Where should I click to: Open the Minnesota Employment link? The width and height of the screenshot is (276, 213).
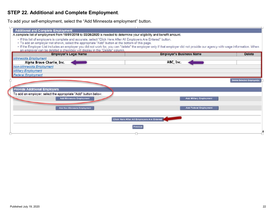[30, 58]
